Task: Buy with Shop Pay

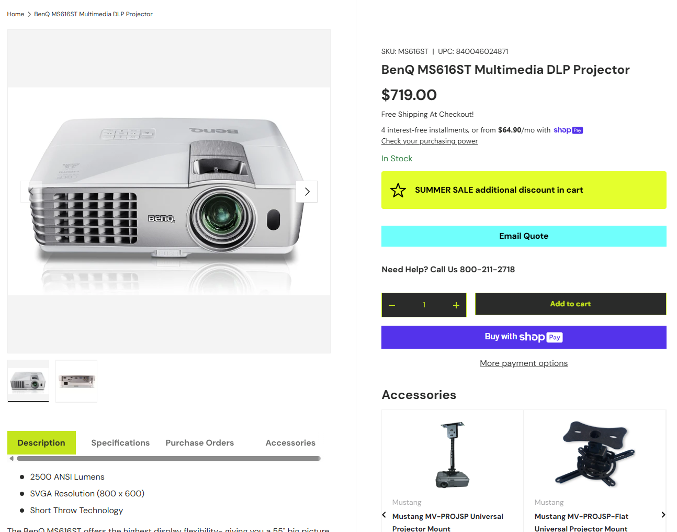Action: click(x=524, y=337)
